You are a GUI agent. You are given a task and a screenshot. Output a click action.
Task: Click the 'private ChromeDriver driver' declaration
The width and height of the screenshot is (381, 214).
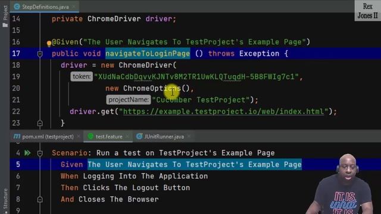point(114,19)
